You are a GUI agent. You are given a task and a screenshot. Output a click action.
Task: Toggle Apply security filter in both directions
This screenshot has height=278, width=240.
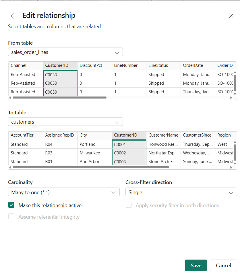tap(129, 205)
